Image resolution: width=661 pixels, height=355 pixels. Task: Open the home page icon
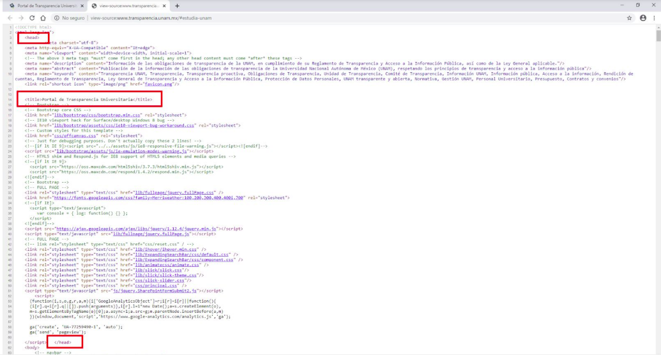coord(43,18)
